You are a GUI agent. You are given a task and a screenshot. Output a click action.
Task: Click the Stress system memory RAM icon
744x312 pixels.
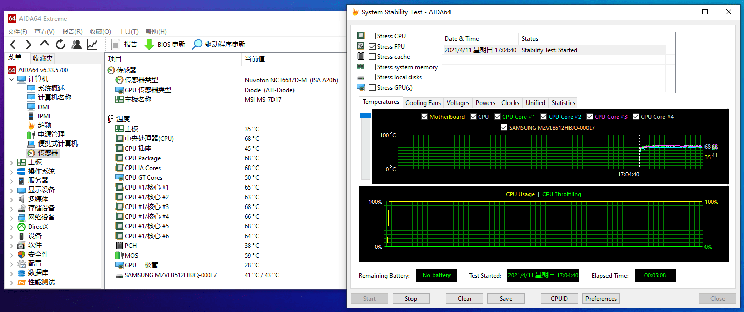point(361,67)
